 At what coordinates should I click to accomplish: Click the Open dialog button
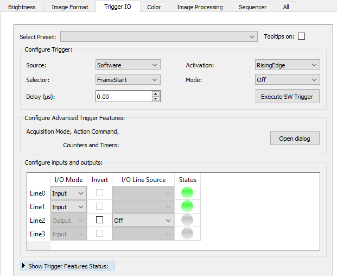[295, 139]
